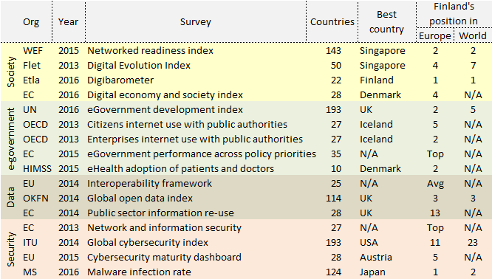Click the e-government category label
This screenshot has width=492, height=279.
click(10, 139)
